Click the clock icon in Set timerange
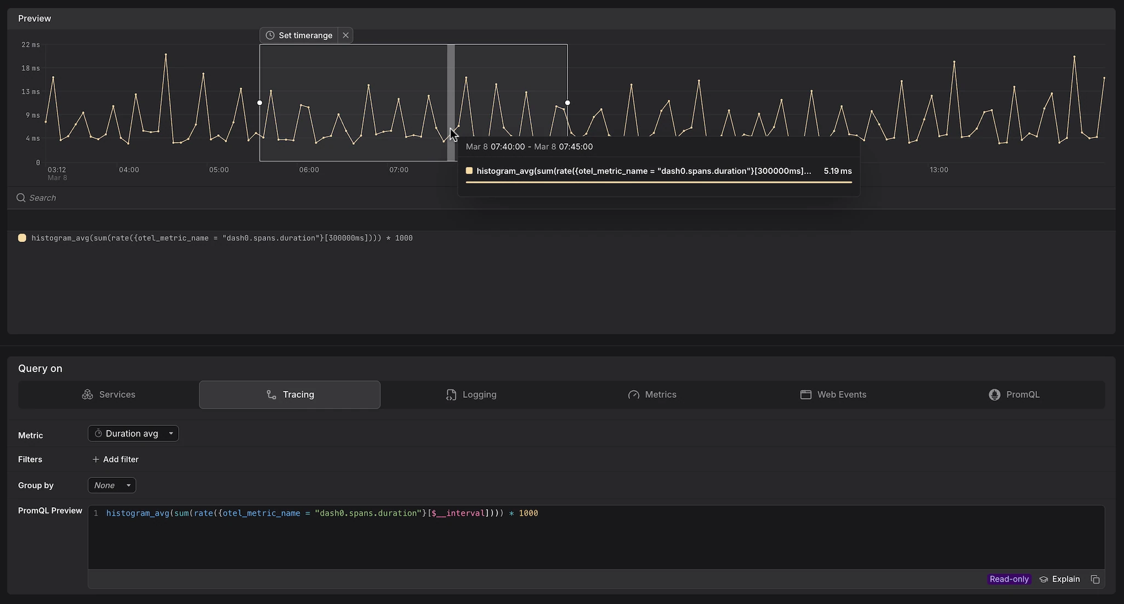The image size is (1124, 604). coord(270,35)
